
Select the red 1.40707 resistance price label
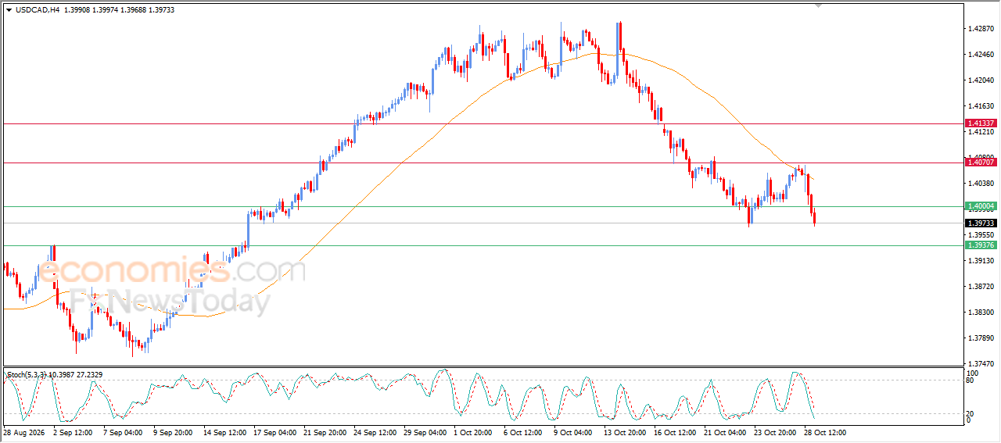pyautogui.click(x=981, y=162)
